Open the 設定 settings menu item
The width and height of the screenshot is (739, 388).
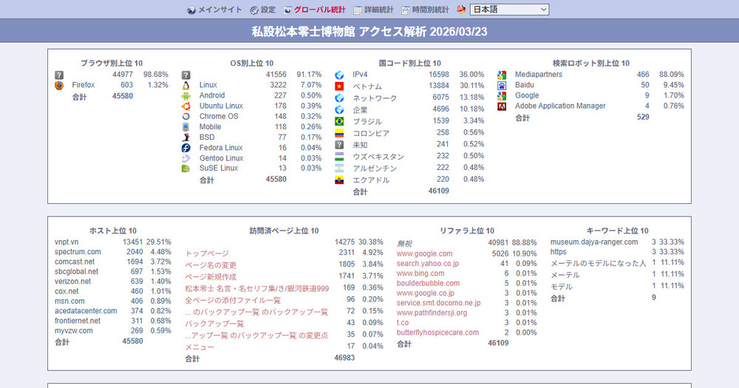tap(268, 10)
